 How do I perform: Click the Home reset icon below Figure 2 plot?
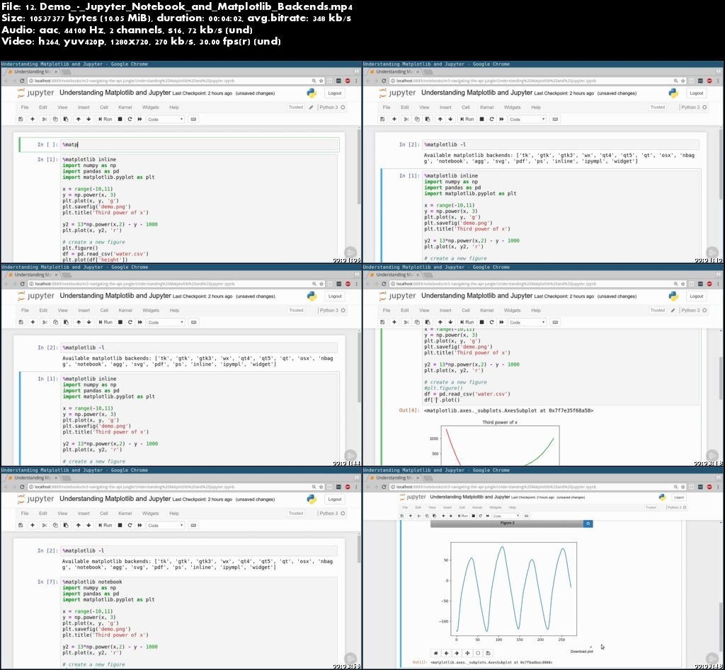tap(435, 652)
